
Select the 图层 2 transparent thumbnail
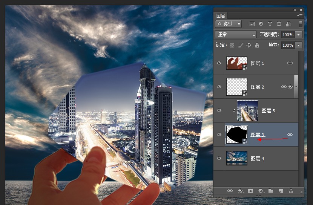(237, 87)
